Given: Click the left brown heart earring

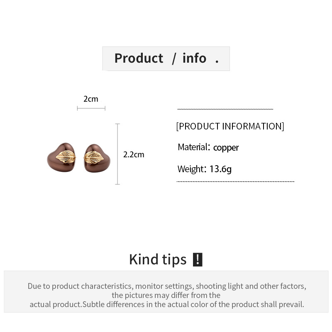Looking at the screenshot, I should tap(61, 157).
